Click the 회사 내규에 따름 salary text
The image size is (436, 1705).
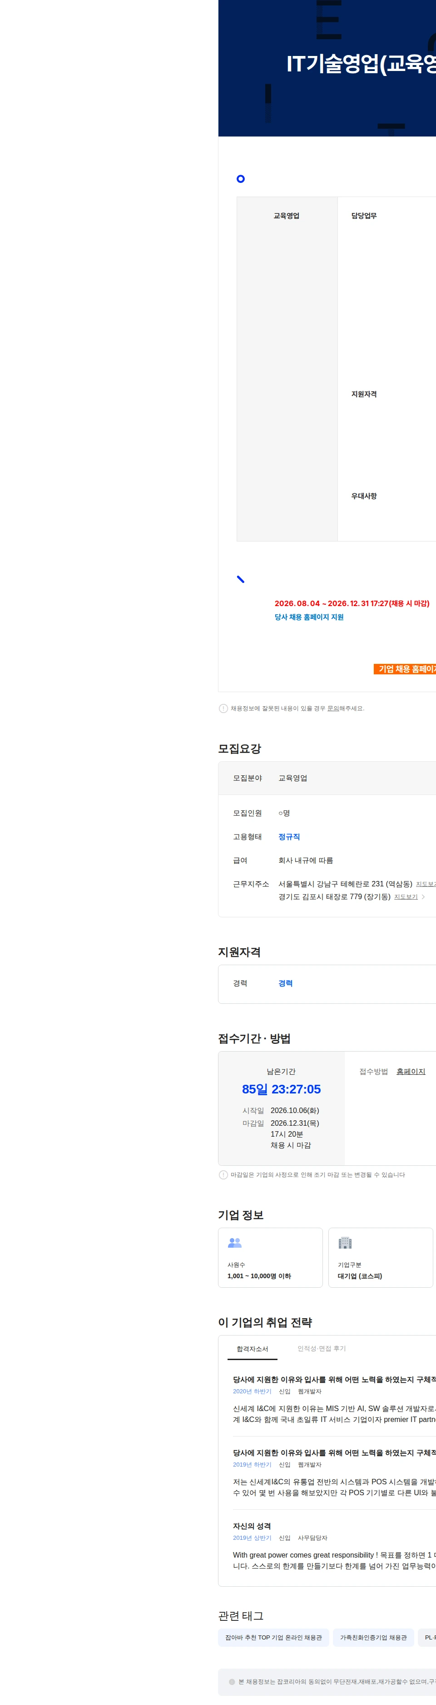(305, 860)
